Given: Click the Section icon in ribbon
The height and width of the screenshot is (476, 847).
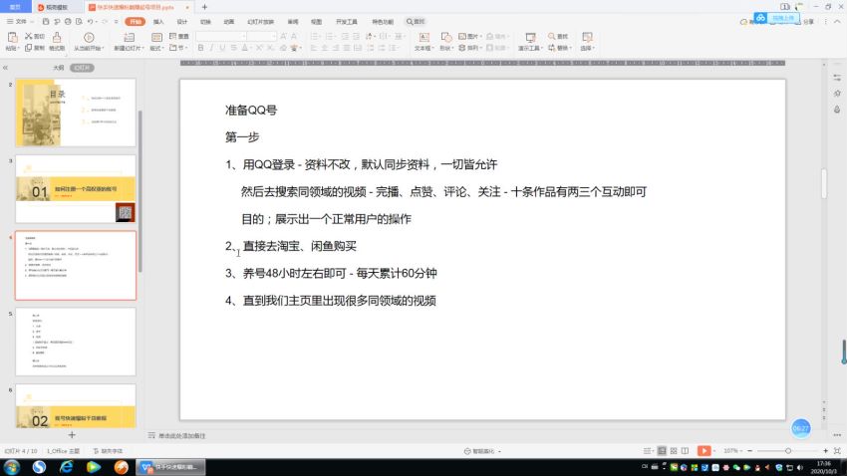Looking at the screenshot, I should point(172,48).
